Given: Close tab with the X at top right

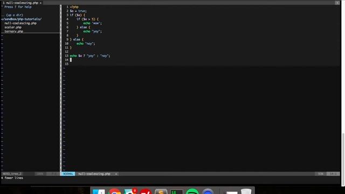Looking at the screenshot, I should click(337, 3).
